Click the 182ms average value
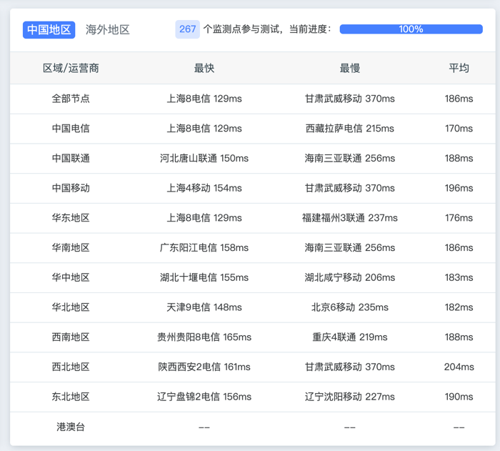Screen dimensions: 500x451 (459, 307)
